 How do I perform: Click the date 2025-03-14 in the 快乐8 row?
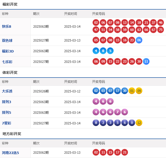pyautogui.click(x=72, y=26)
